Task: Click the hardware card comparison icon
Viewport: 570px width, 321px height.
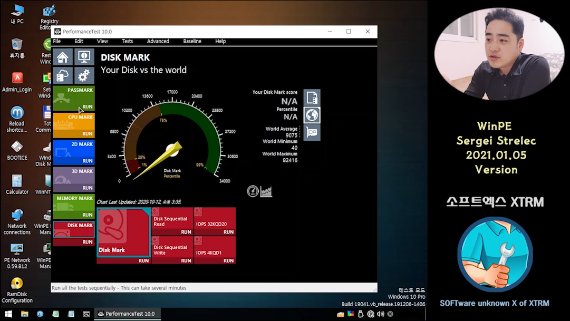Action: (x=312, y=132)
